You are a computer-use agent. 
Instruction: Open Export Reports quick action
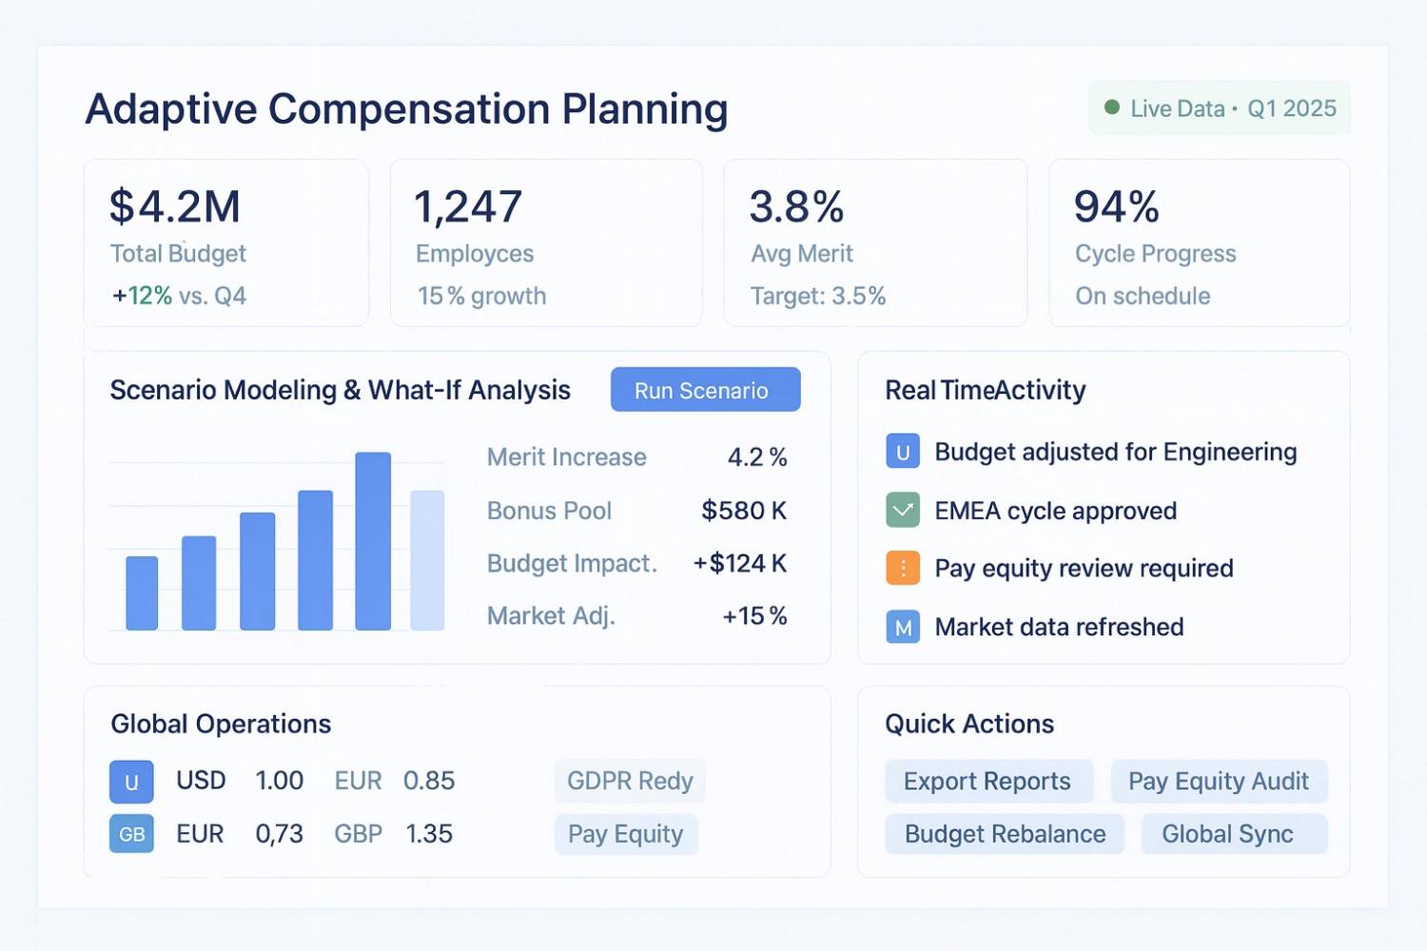point(988,781)
